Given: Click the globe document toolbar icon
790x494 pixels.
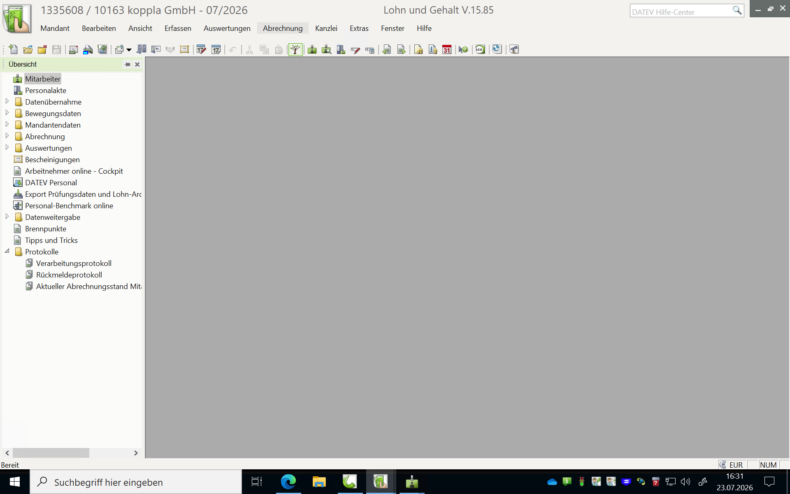Looking at the screenshot, I should [x=102, y=50].
